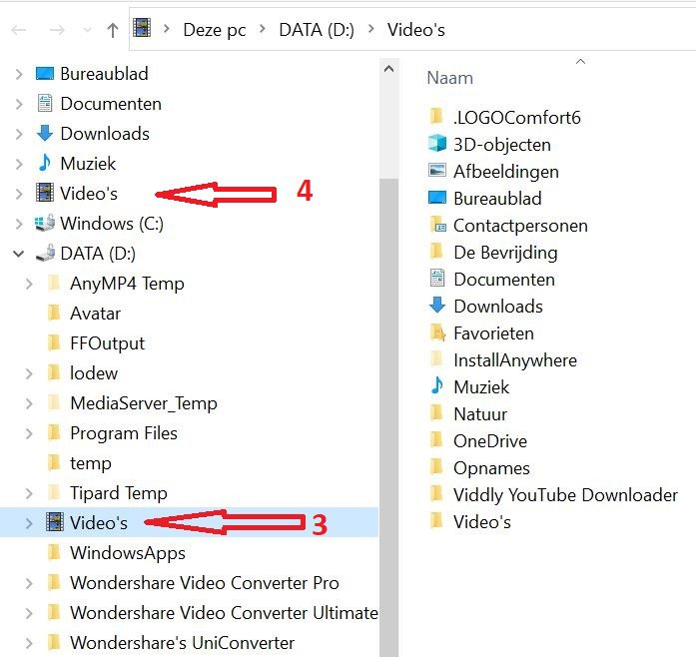
Task: Expand the Program Files folder node
Action: (29, 433)
